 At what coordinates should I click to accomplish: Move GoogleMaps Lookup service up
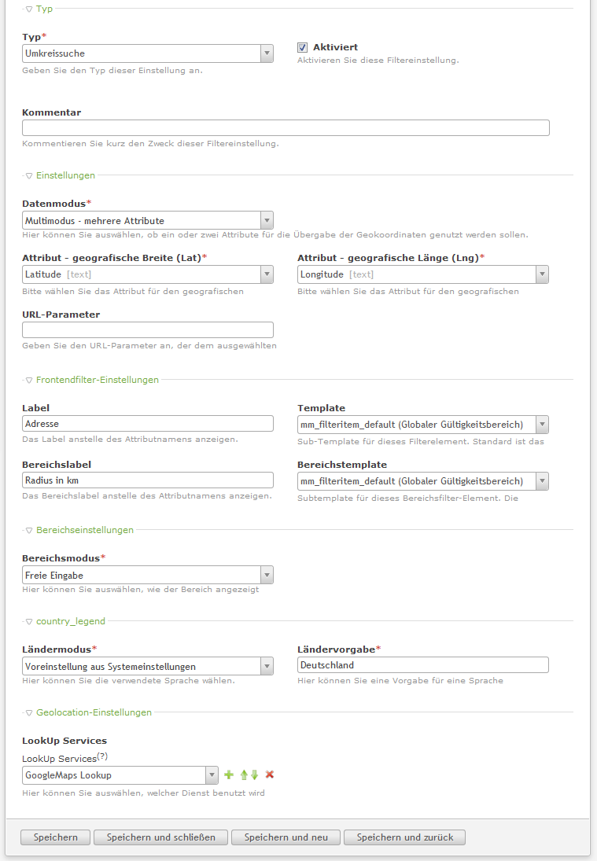[x=244, y=775]
